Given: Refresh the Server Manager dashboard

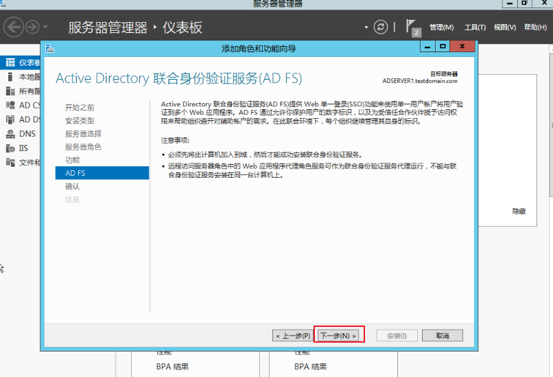Looking at the screenshot, I should [381, 27].
